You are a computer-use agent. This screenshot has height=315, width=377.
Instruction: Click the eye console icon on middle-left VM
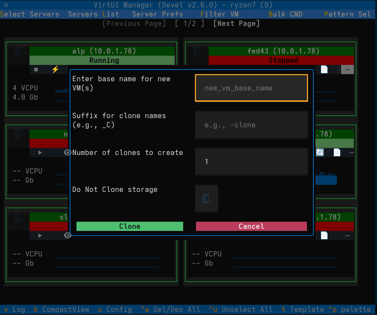pyautogui.click(x=67, y=152)
